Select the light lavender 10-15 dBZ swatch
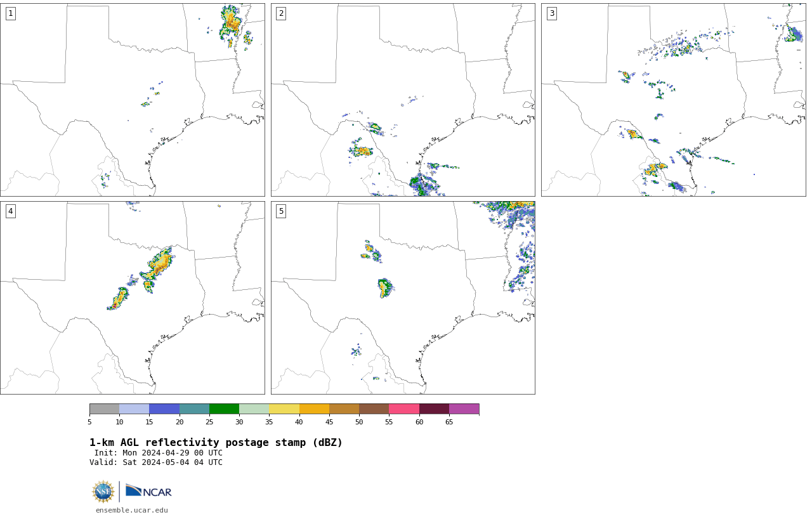Screen dimensions: 812x517 [x=134, y=409]
